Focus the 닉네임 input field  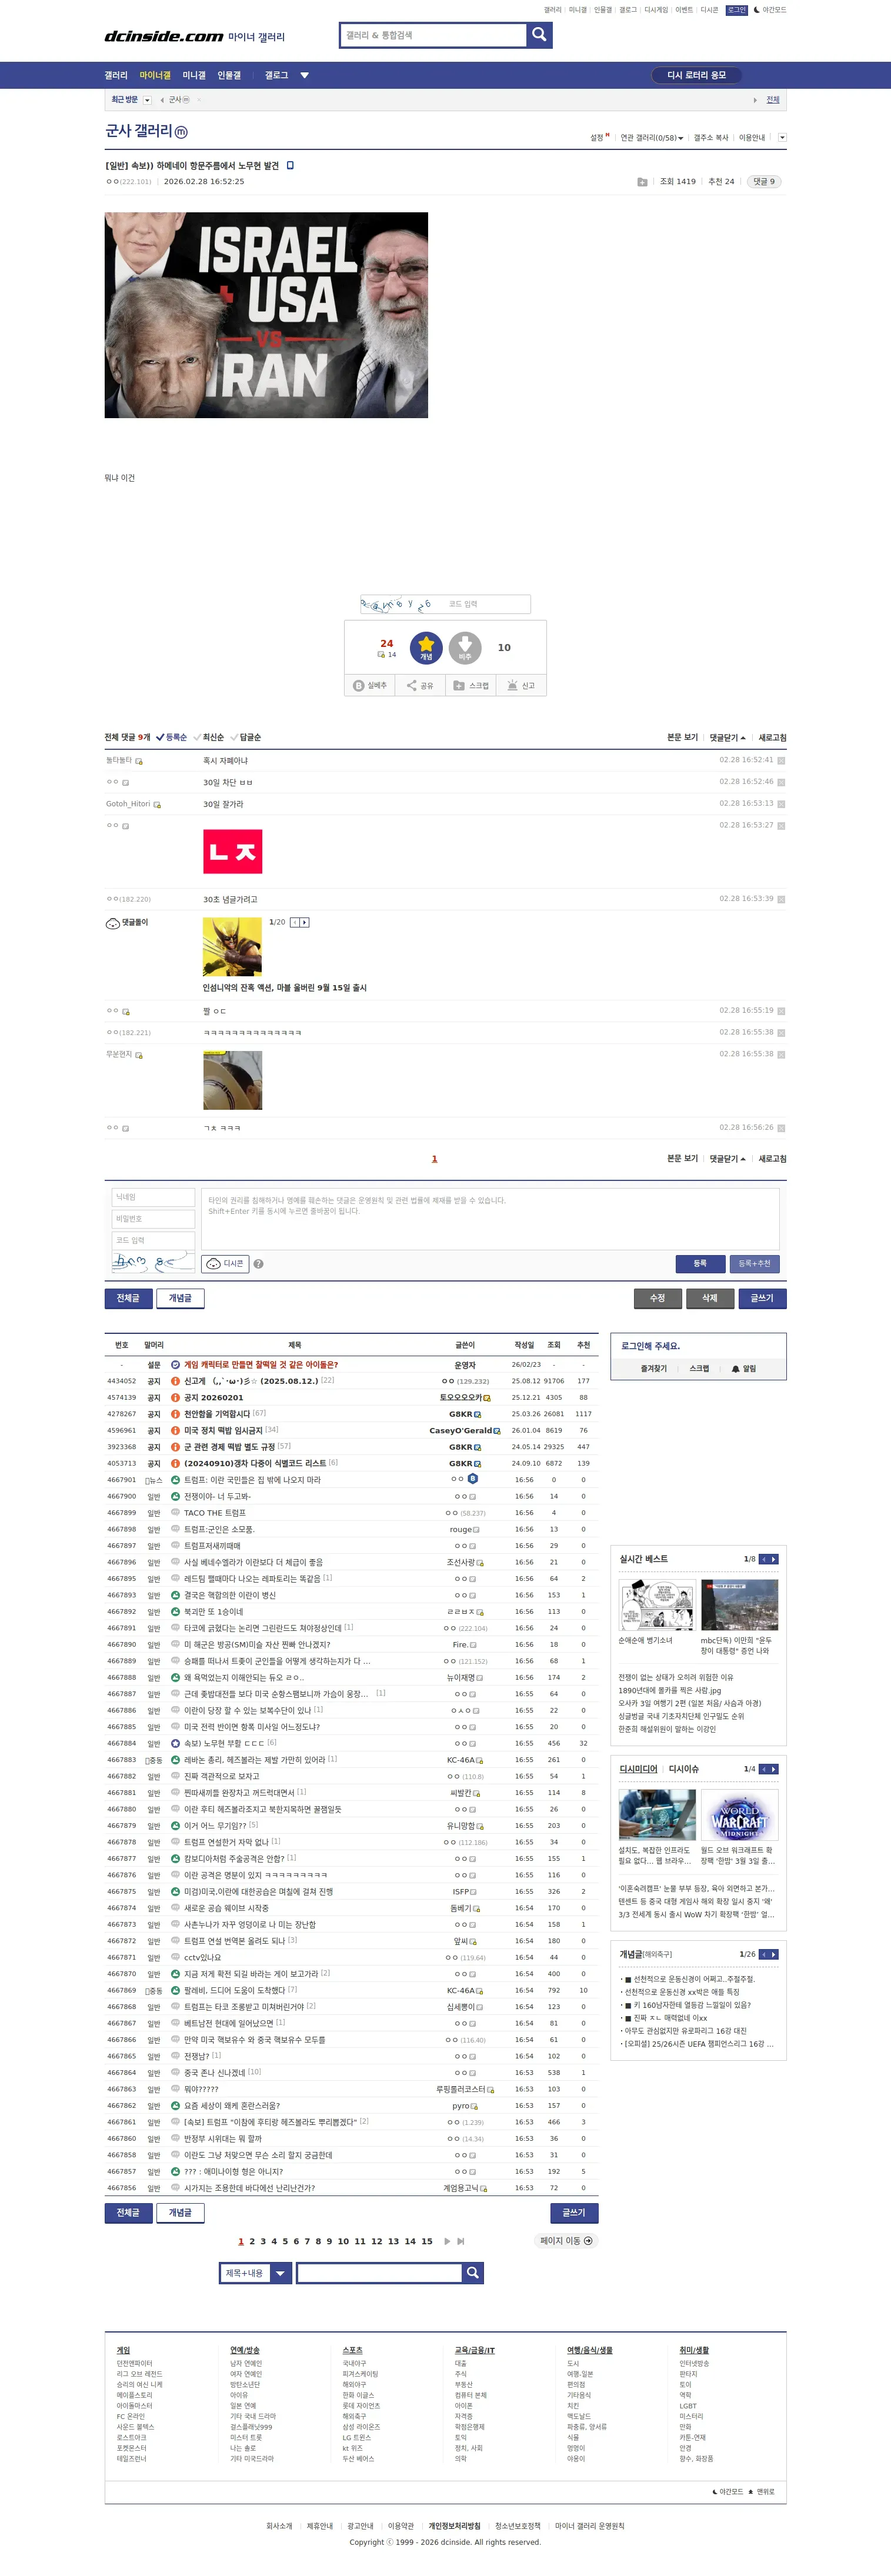(x=153, y=1197)
